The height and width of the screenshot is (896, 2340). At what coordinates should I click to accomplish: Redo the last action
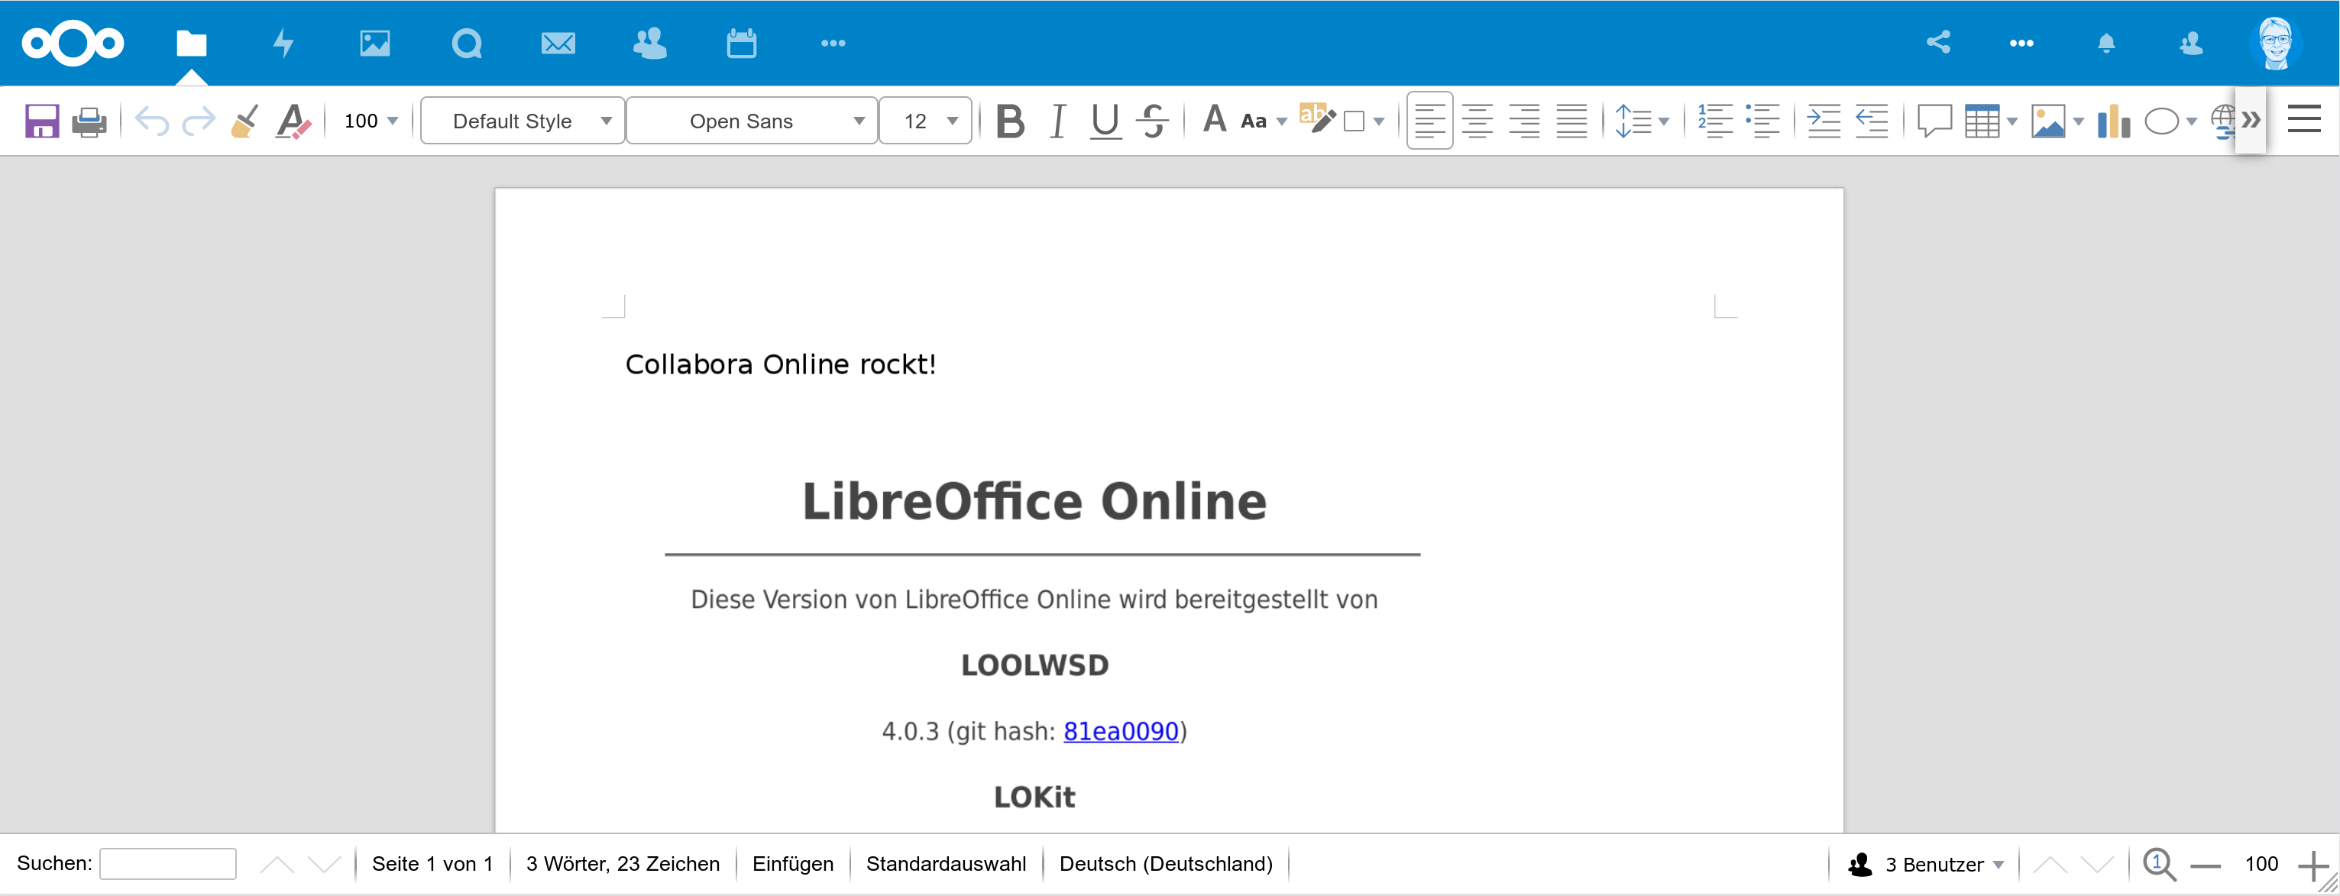(x=198, y=120)
